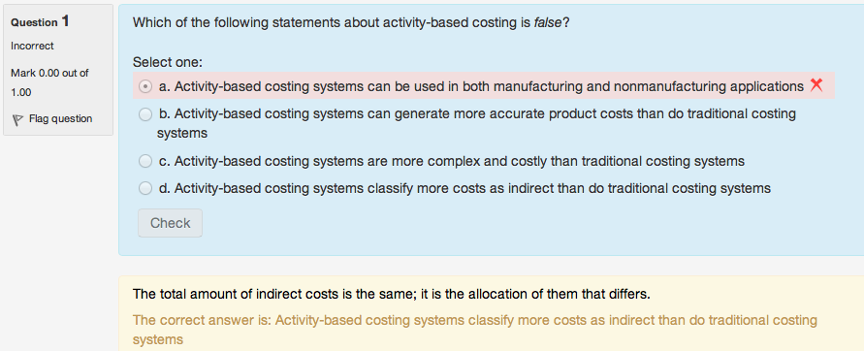Choose radio button for option c
Screen dimensions: 864x351
coord(145,161)
